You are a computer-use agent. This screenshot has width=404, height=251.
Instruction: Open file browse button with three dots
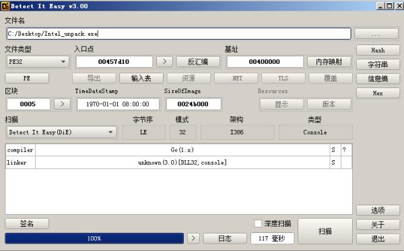(376, 34)
